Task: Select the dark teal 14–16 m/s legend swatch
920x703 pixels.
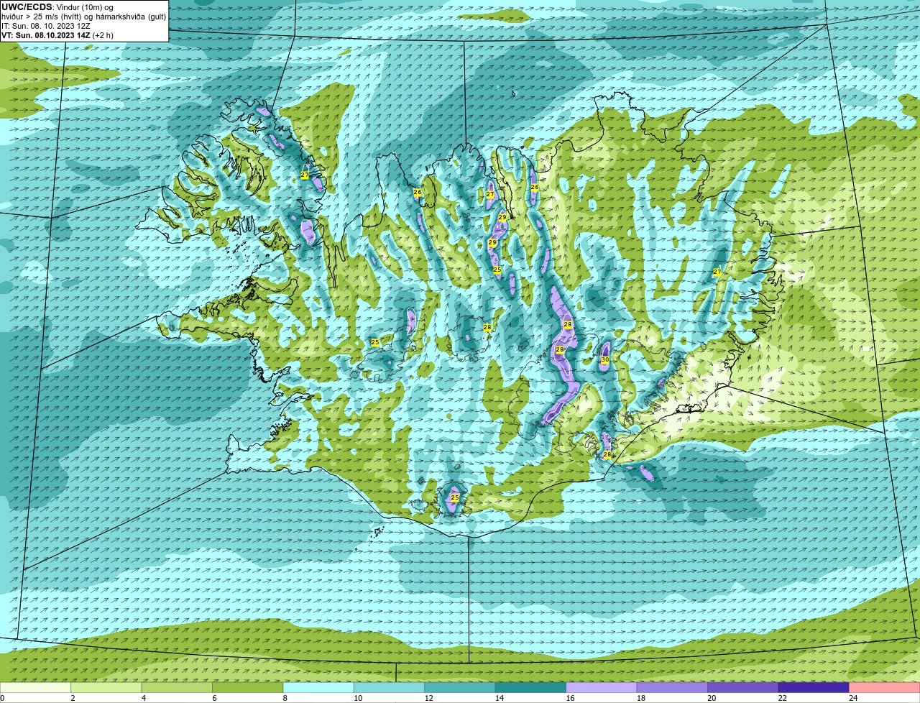Action: [x=531, y=687]
